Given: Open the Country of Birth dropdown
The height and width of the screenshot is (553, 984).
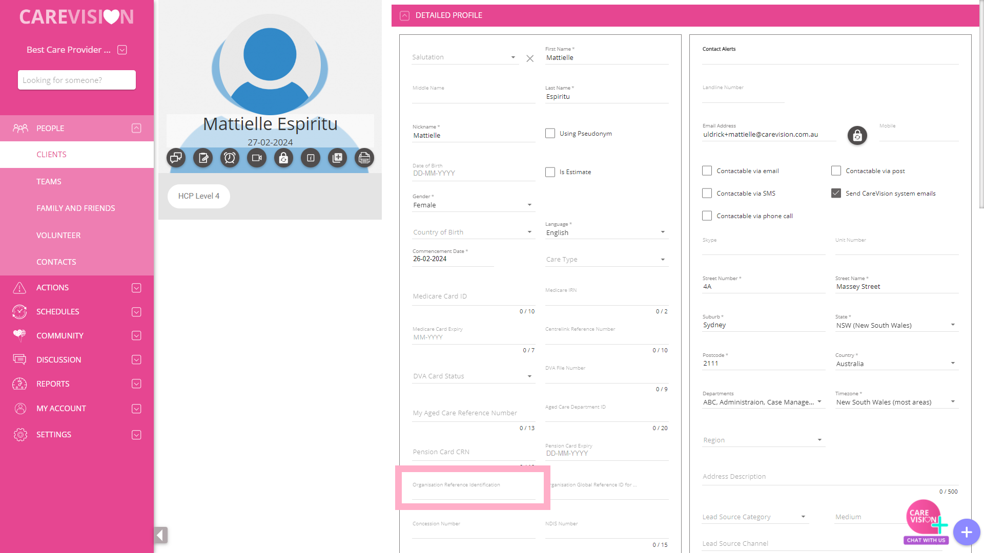Looking at the screenshot, I should pos(474,232).
